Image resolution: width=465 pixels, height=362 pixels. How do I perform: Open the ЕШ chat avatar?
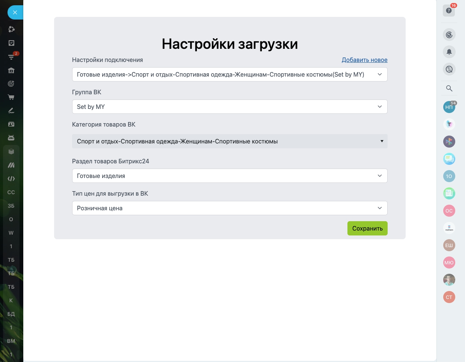(449, 245)
